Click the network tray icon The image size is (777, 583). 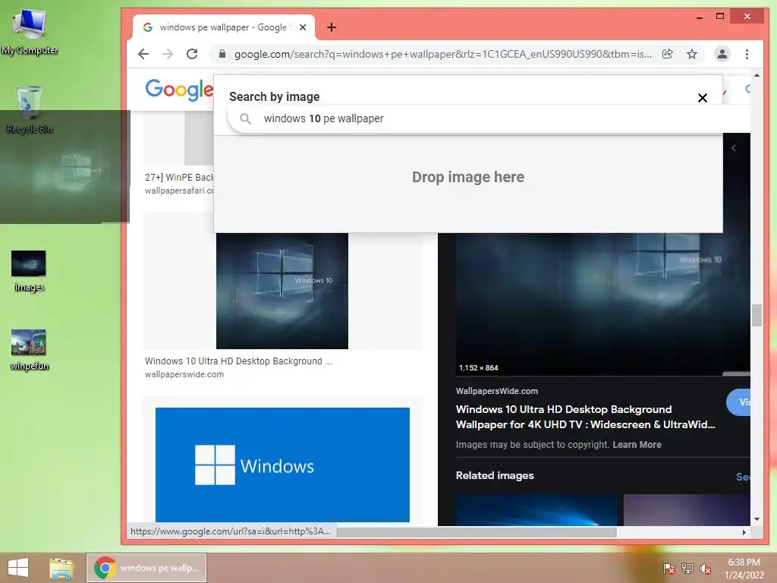[x=687, y=568]
